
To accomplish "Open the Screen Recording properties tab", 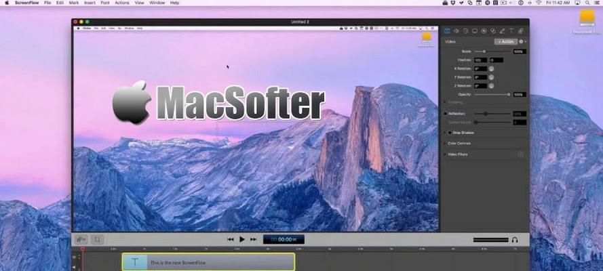I will [x=475, y=31].
